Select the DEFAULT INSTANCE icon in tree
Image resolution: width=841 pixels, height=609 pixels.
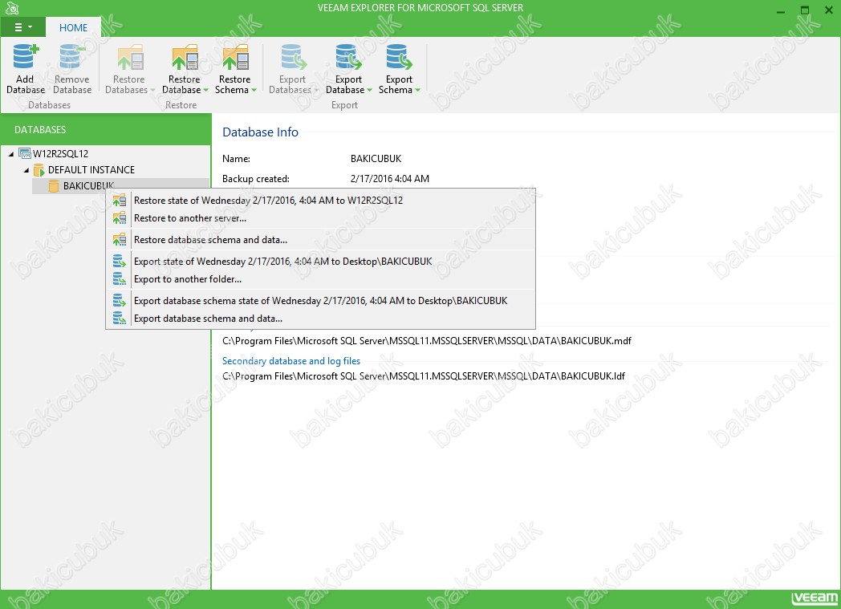pos(39,170)
